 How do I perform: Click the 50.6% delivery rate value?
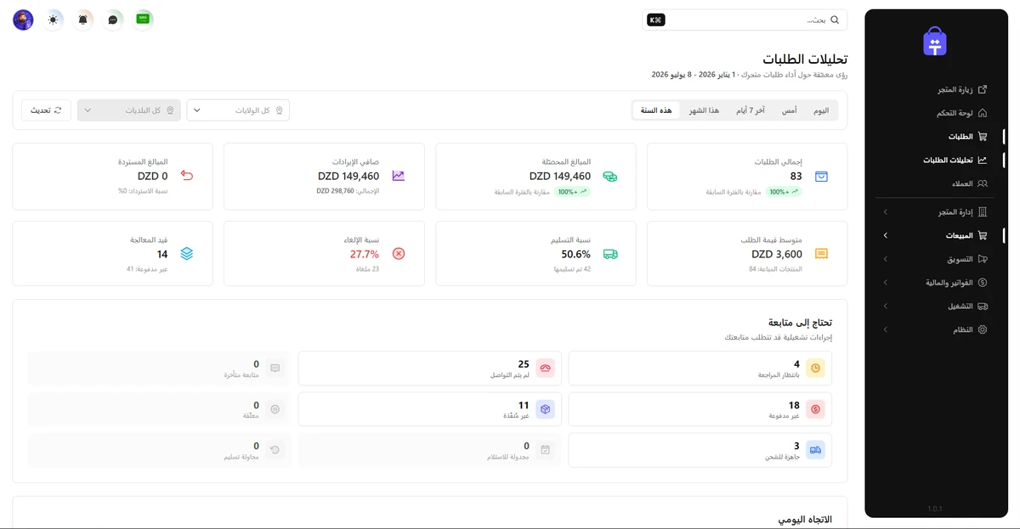[576, 254]
